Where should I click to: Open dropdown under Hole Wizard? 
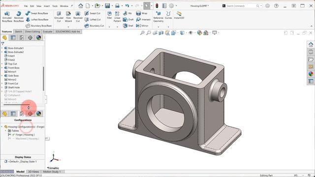(x=68, y=27)
